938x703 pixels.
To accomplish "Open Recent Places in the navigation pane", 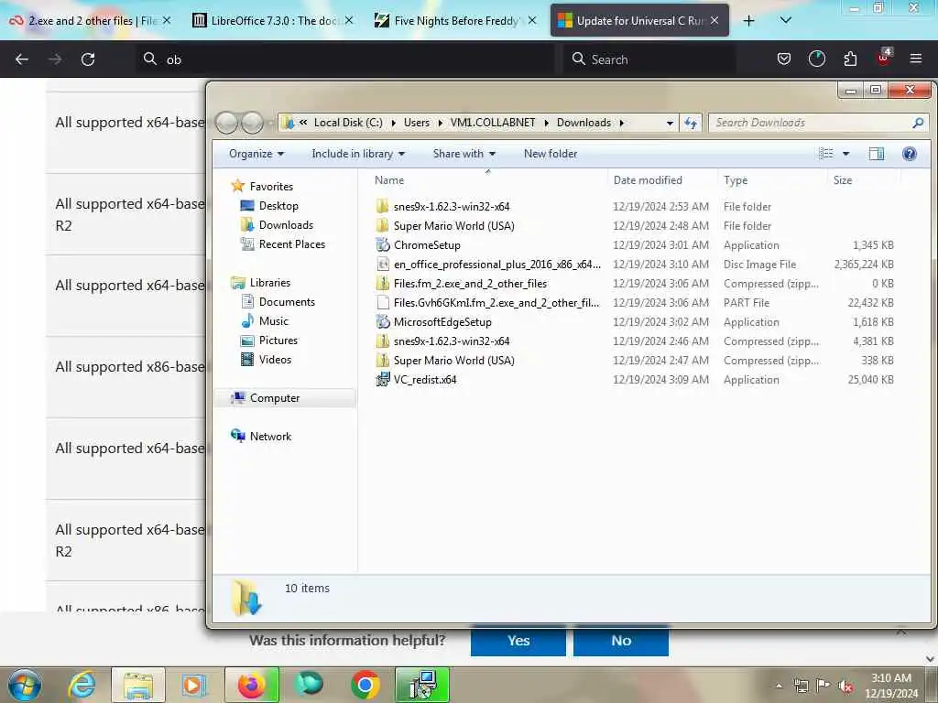I will (x=292, y=243).
